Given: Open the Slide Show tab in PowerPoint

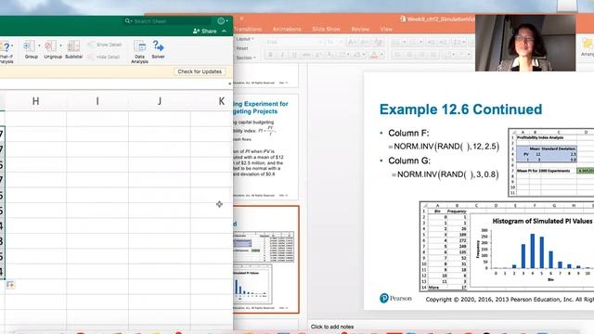Looking at the screenshot, I should coord(326,29).
